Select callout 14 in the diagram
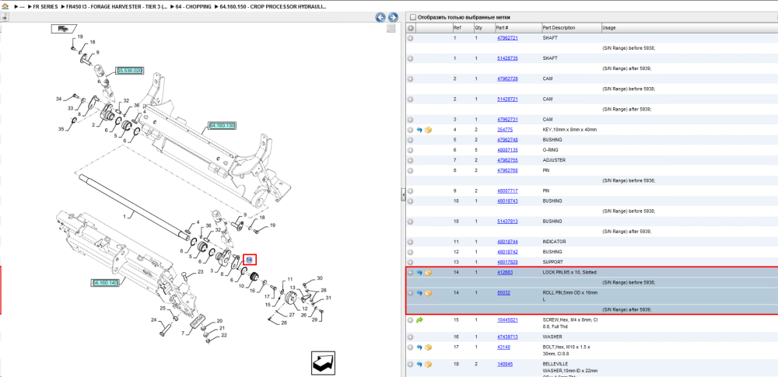This screenshot has width=778, height=377. (x=249, y=260)
